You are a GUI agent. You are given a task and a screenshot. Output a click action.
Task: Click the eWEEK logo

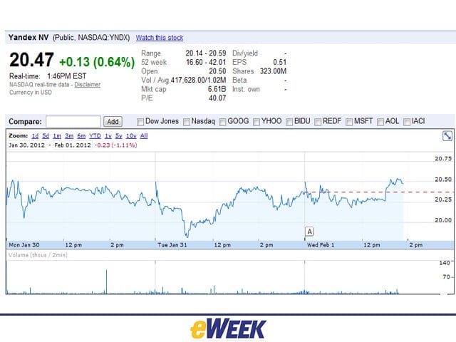(x=228, y=329)
